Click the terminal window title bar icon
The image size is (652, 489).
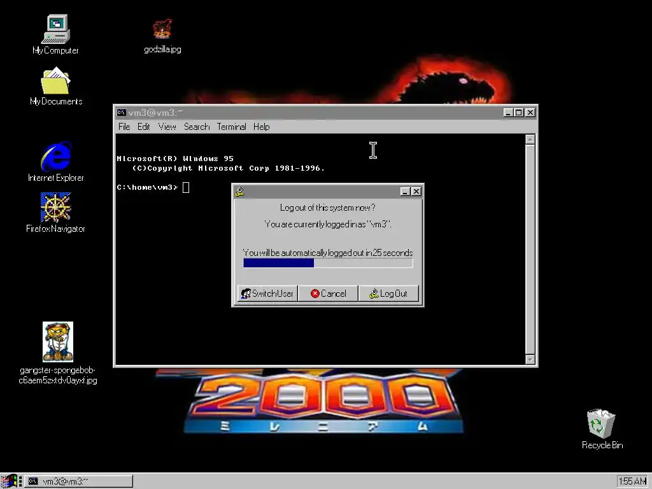coord(121,112)
